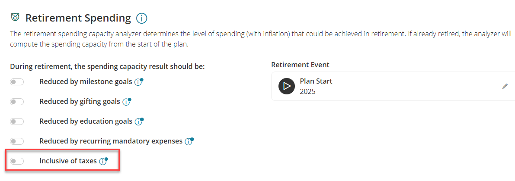Enable the milestone goals toggle
Viewport: 515px width, 181px height.
point(17,82)
